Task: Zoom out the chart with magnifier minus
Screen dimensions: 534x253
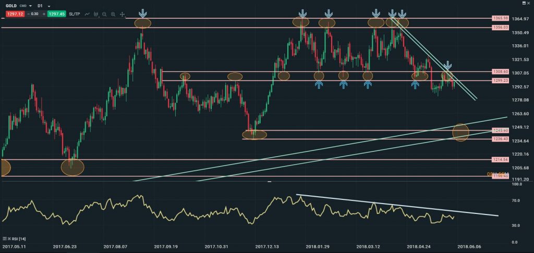Action: (104, 14)
